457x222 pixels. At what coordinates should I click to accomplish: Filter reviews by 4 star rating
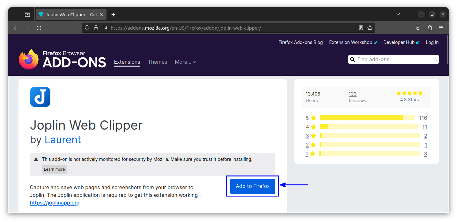click(x=311, y=127)
